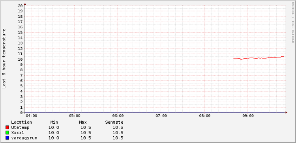This screenshot has height=143, width=296.
Task: Click the Utetemp legend label
Action: click(20, 128)
